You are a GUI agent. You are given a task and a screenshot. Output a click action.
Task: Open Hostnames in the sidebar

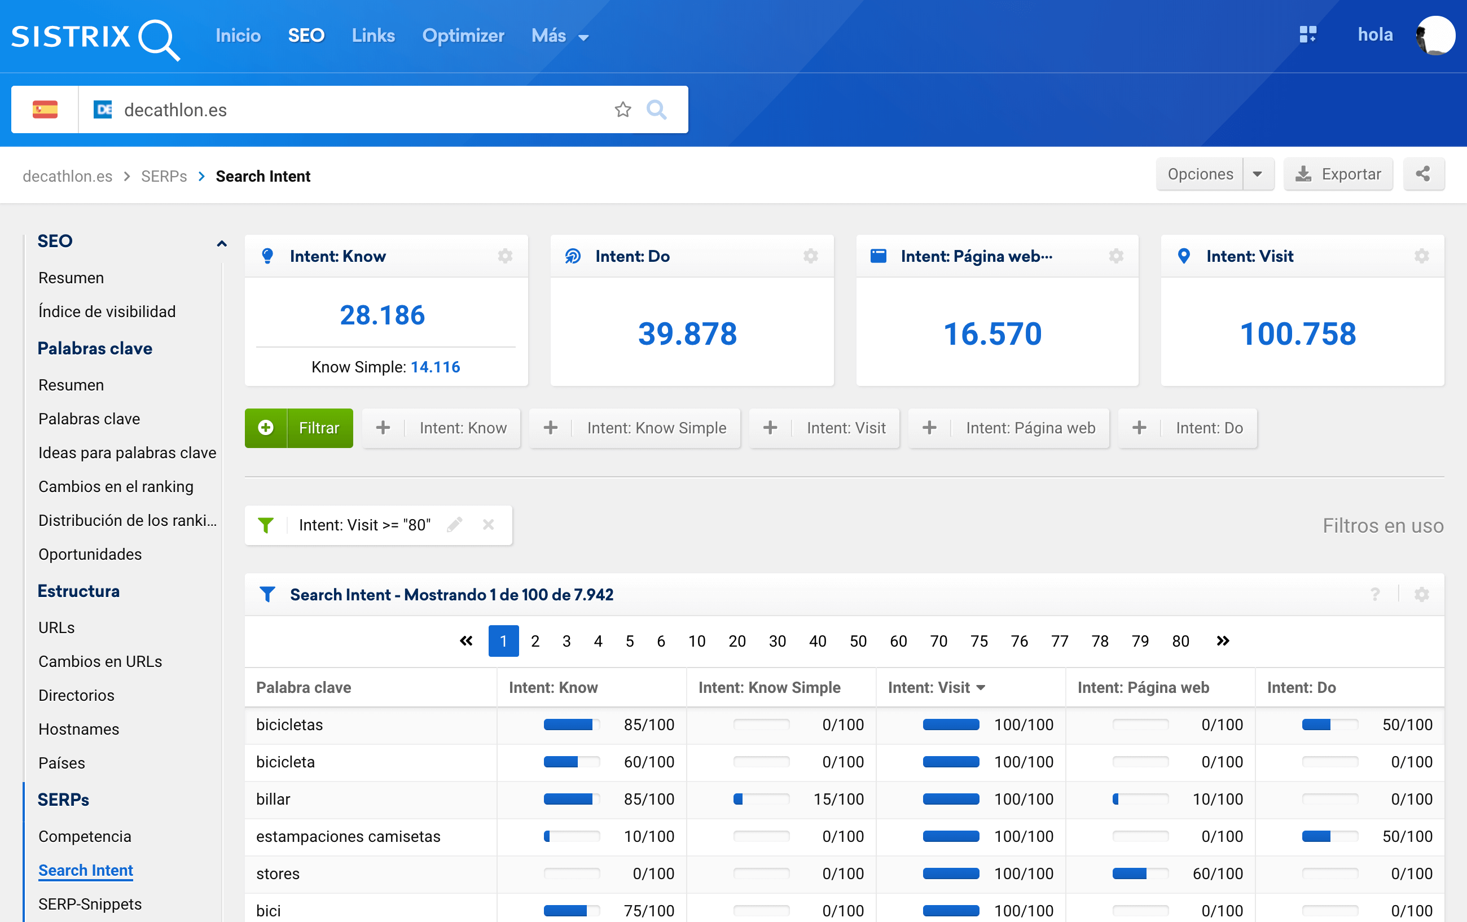tap(78, 729)
